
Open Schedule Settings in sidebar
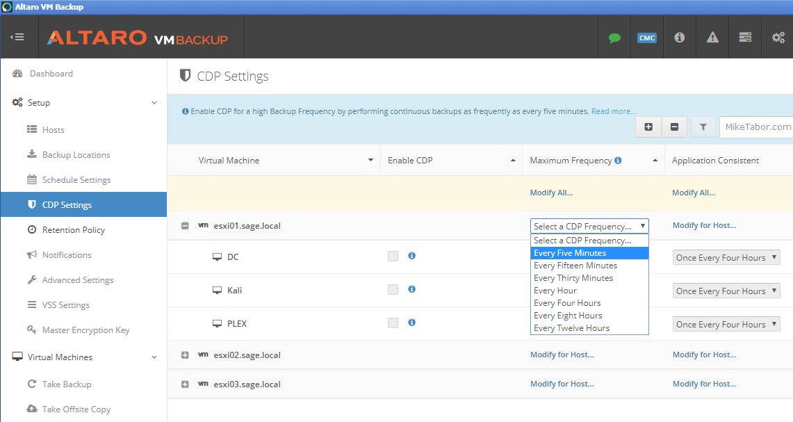tap(76, 179)
